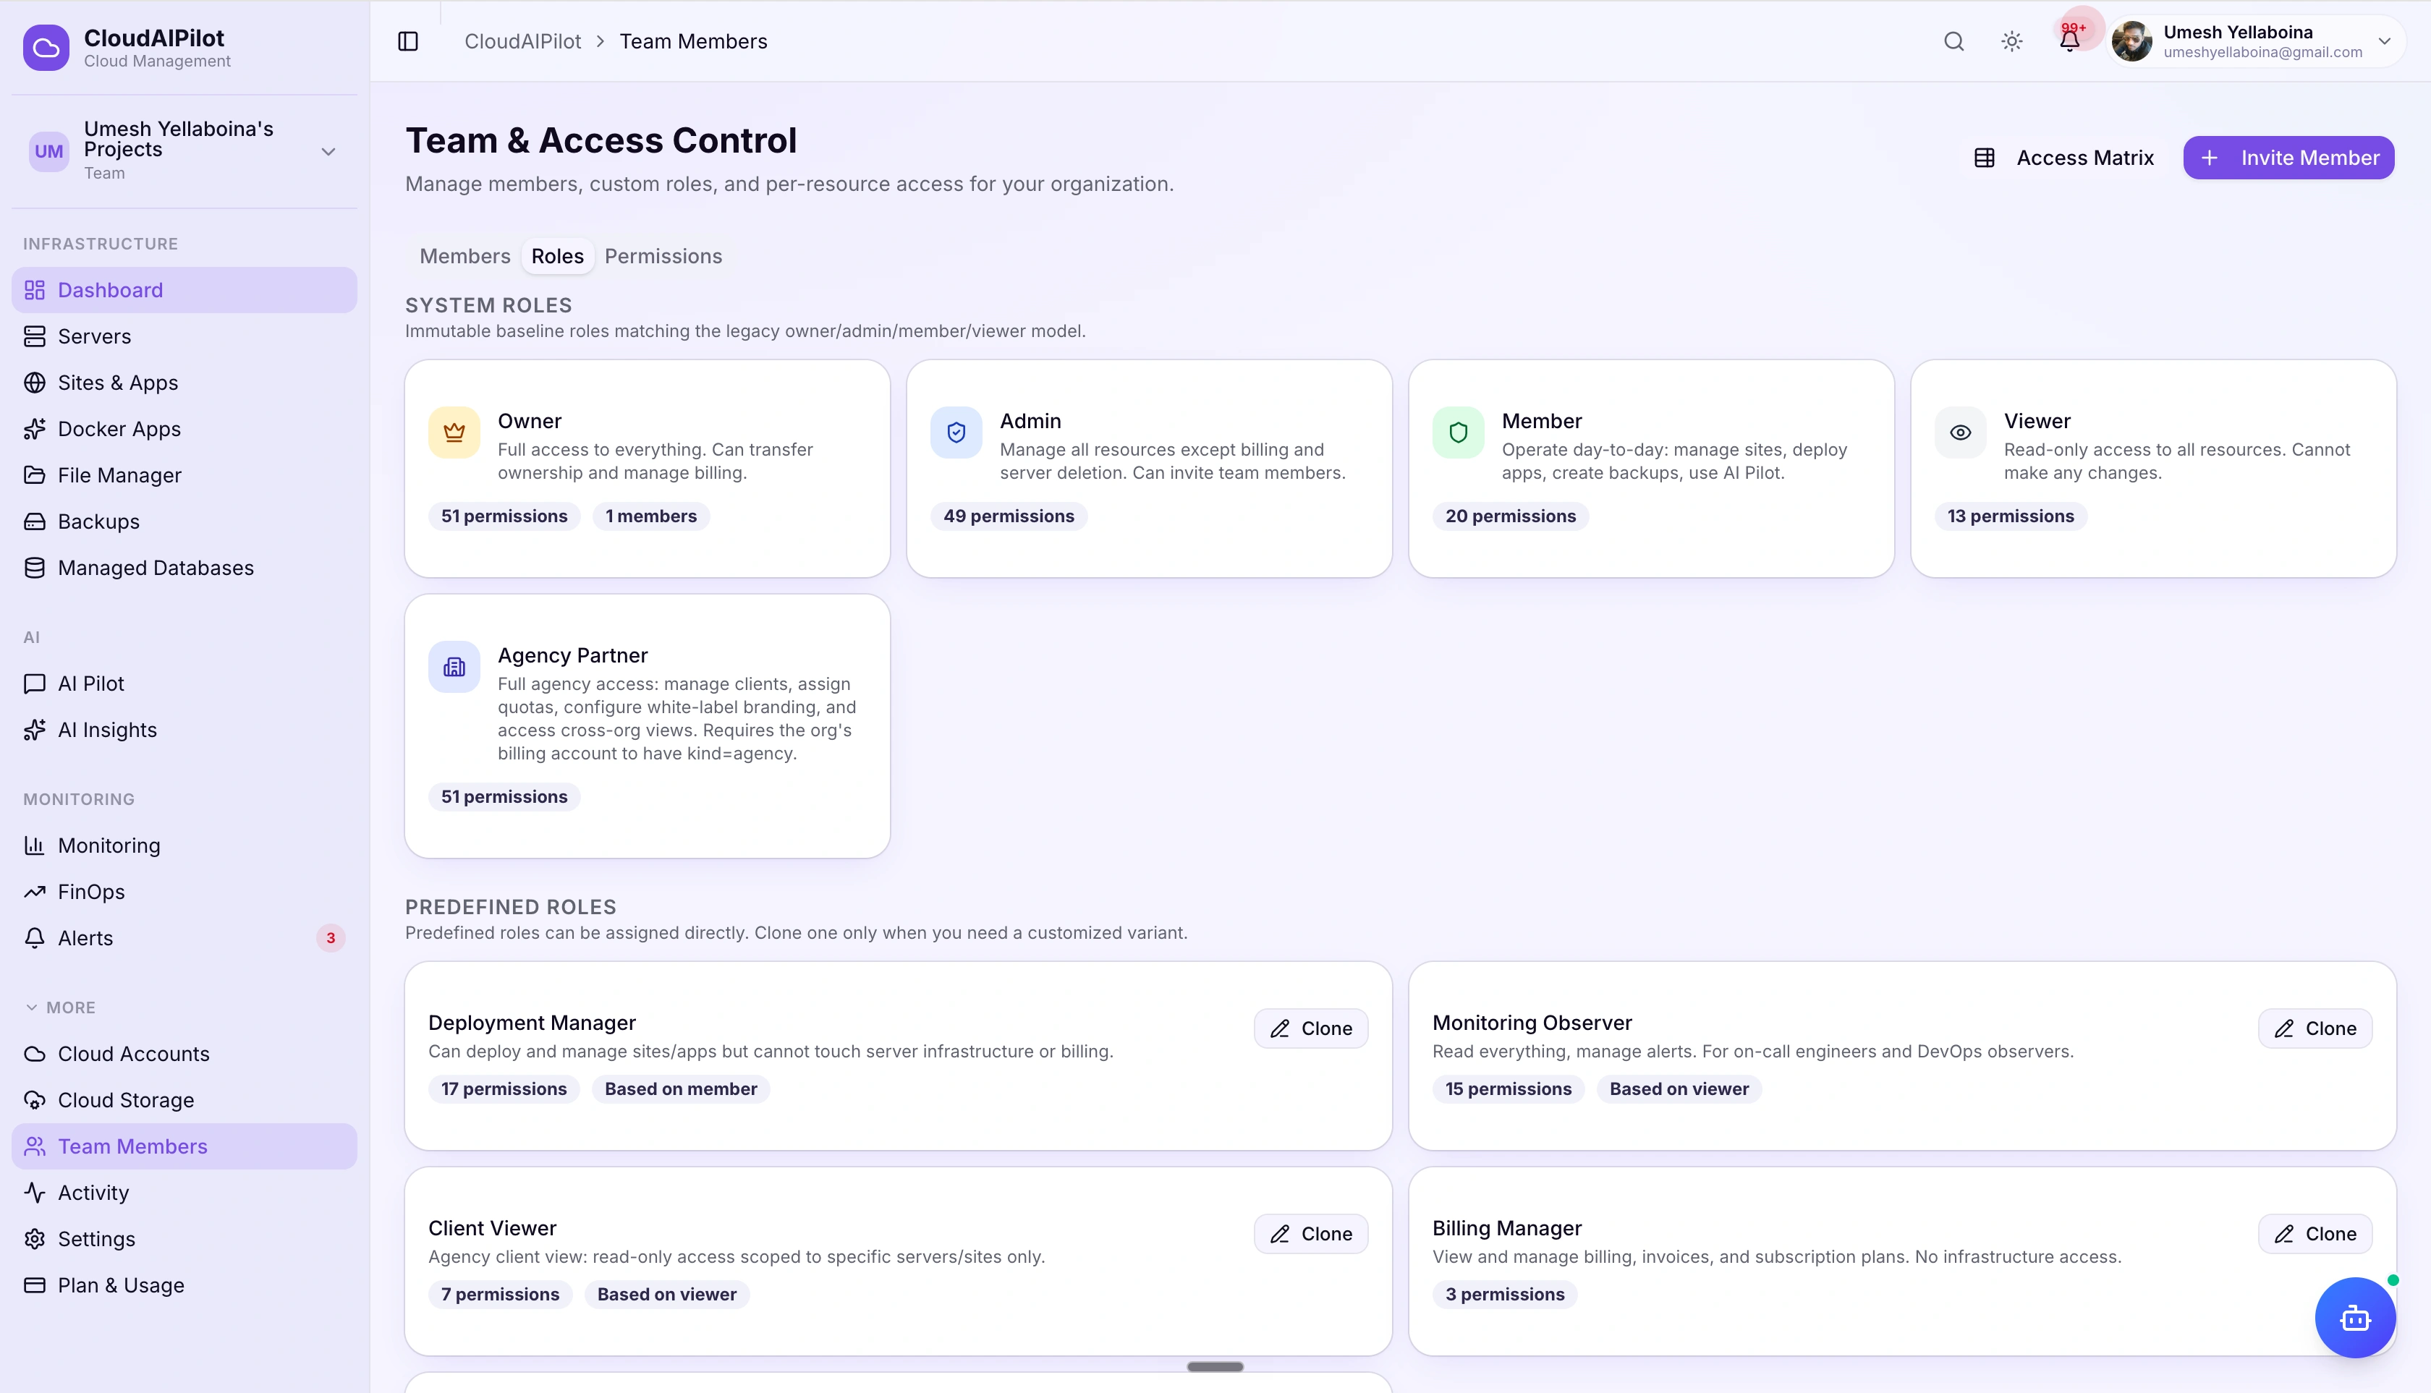The width and height of the screenshot is (2431, 1393).
Task: Open Cloud Accounts
Action: tap(184, 1053)
